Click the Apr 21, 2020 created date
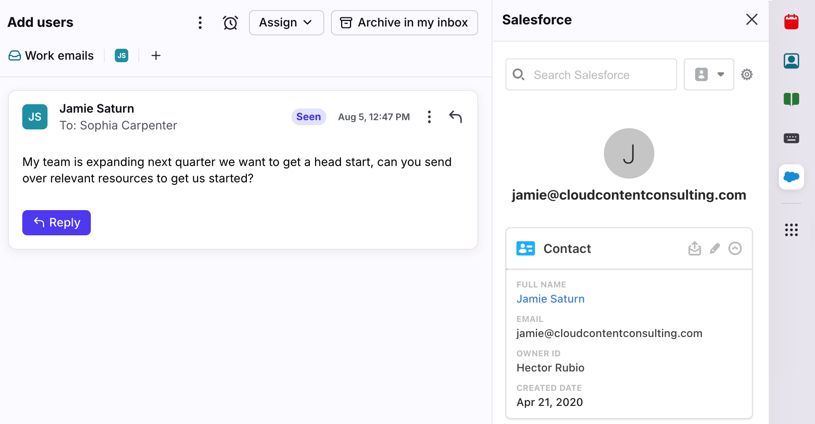Screen dimensions: 815x424 (550, 402)
